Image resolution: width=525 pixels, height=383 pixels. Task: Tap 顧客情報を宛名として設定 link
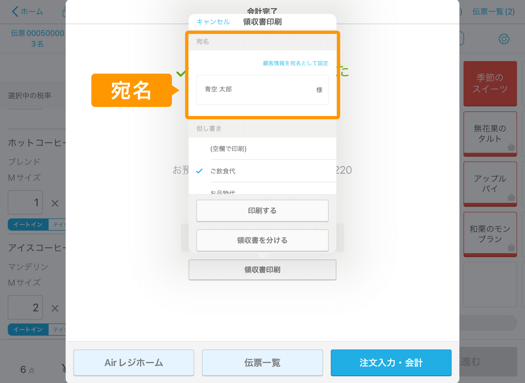click(x=295, y=63)
